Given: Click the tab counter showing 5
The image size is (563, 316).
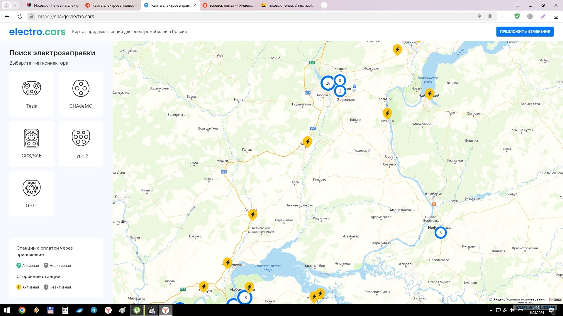Looking at the screenshot, I should (6, 5).
